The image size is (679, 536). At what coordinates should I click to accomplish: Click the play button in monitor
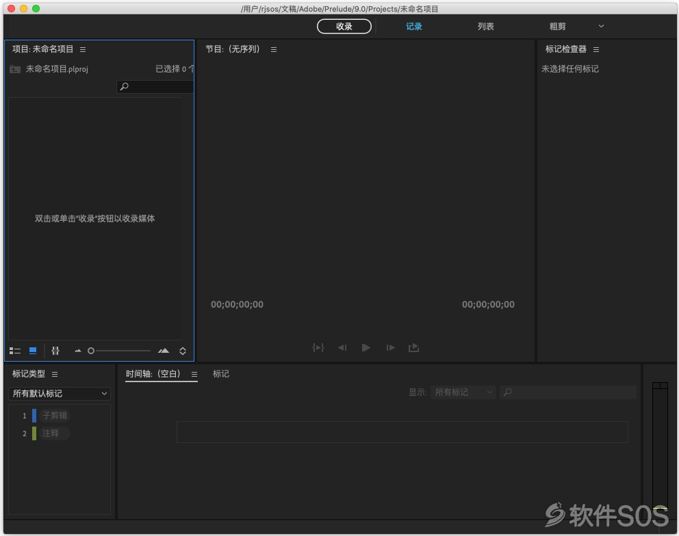coord(366,347)
